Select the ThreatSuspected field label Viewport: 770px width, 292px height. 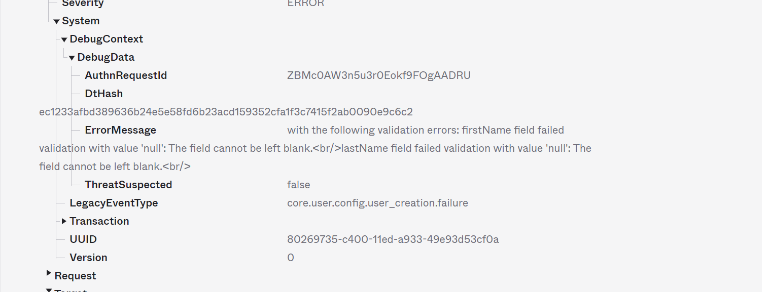click(128, 185)
